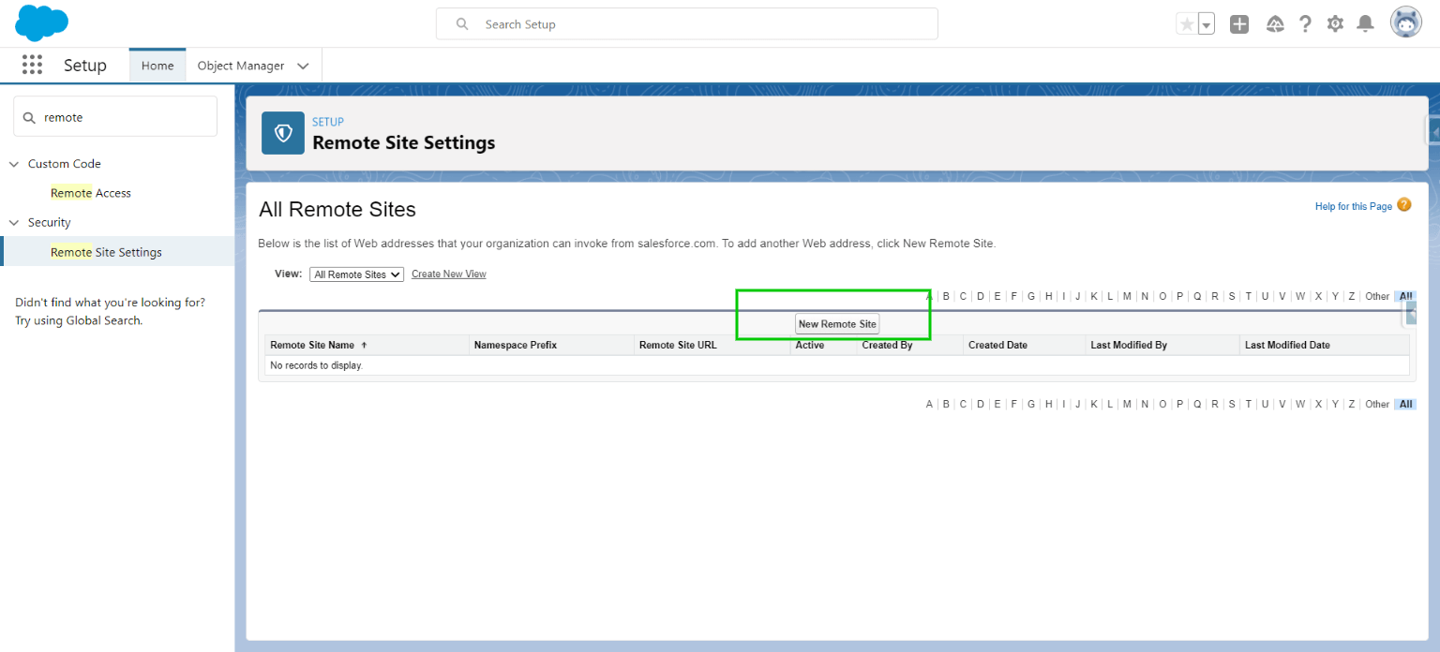Open the Setup gear icon
The image size is (1440, 652).
click(x=1335, y=23)
